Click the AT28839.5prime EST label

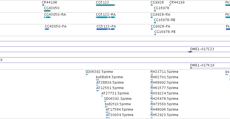tap(110, 83)
